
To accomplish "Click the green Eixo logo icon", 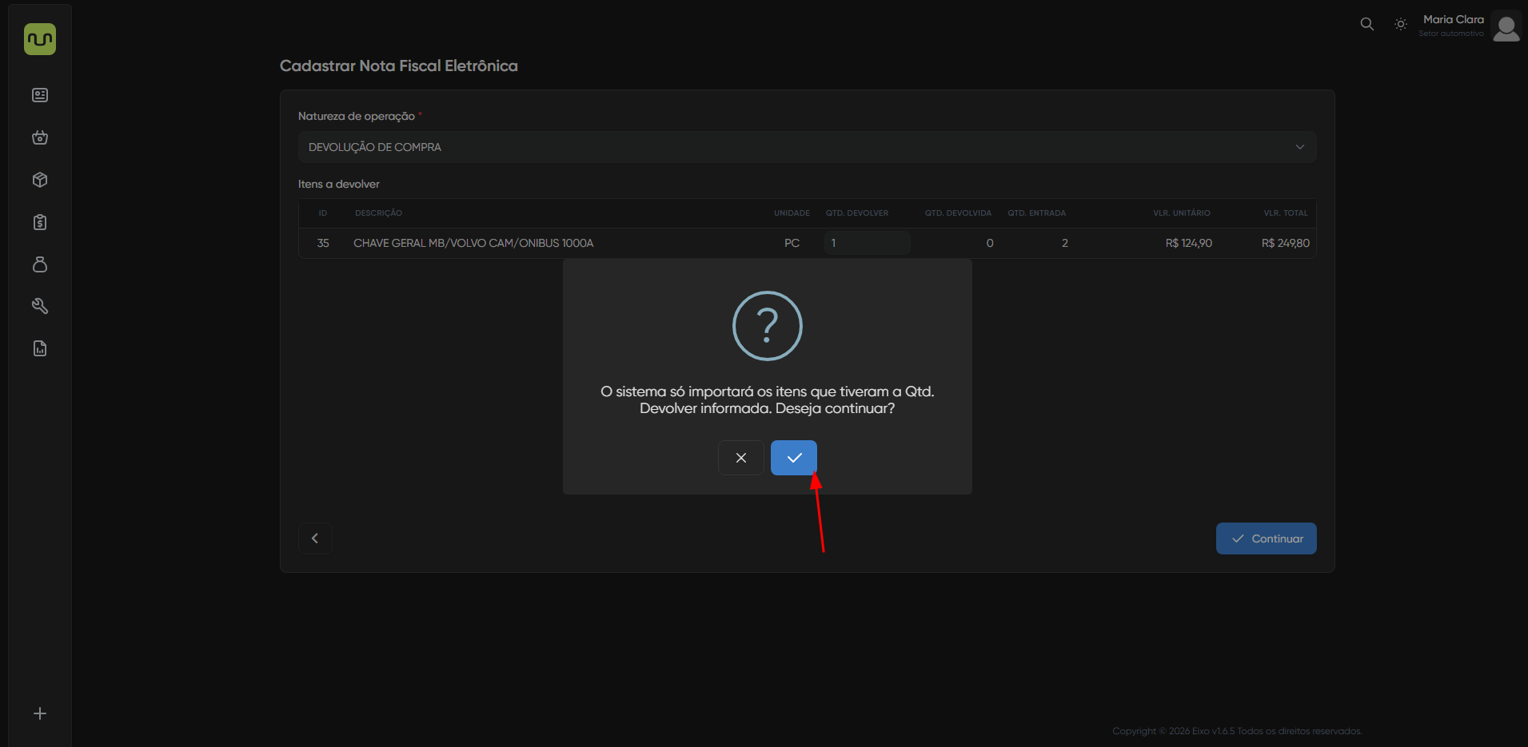I will tap(40, 39).
